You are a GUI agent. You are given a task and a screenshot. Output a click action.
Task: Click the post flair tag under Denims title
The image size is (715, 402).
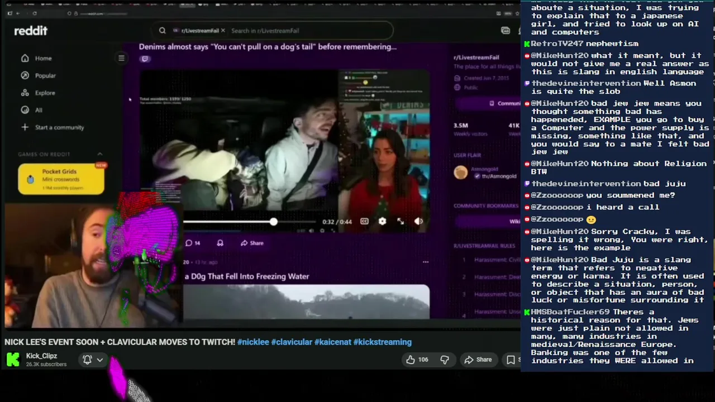[145, 59]
